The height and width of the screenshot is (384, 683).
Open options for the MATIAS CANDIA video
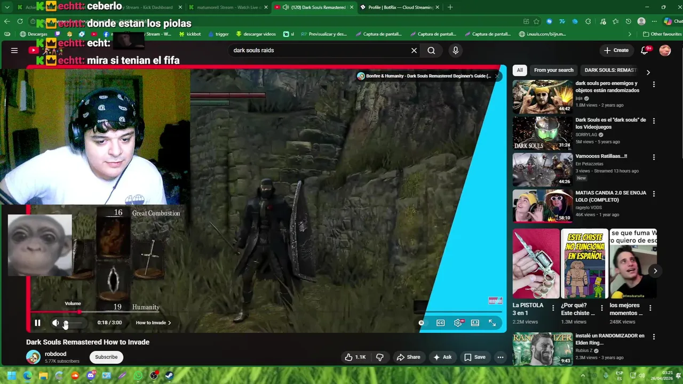click(654, 194)
